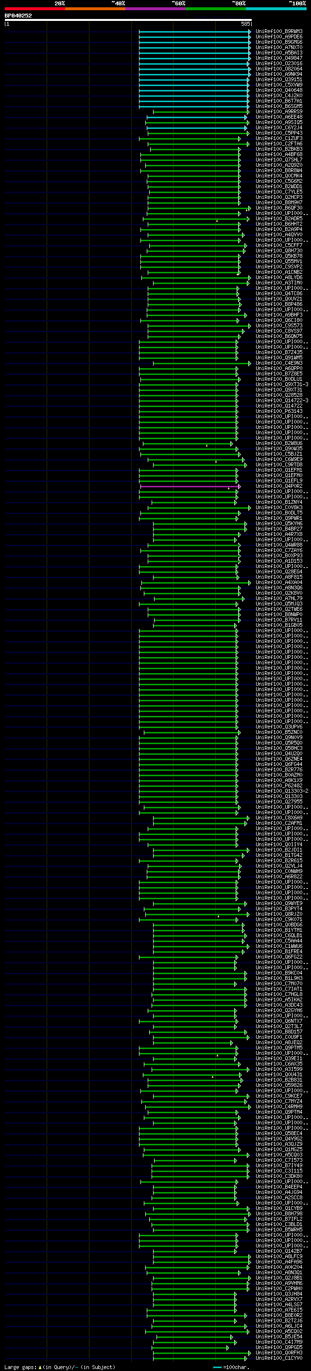Click the query gap marker on UniRef100_B2W8U6's bar
The height and width of the screenshot is (1371, 311).
(x=207, y=445)
